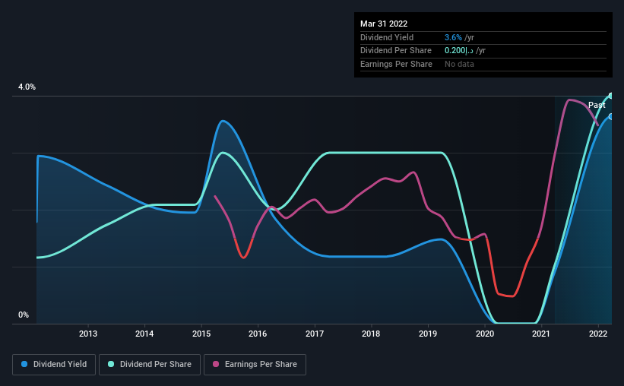The image size is (624, 386).
Task: Click the 2016 x-axis label
Action: pyautogui.click(x=258, y=334)
